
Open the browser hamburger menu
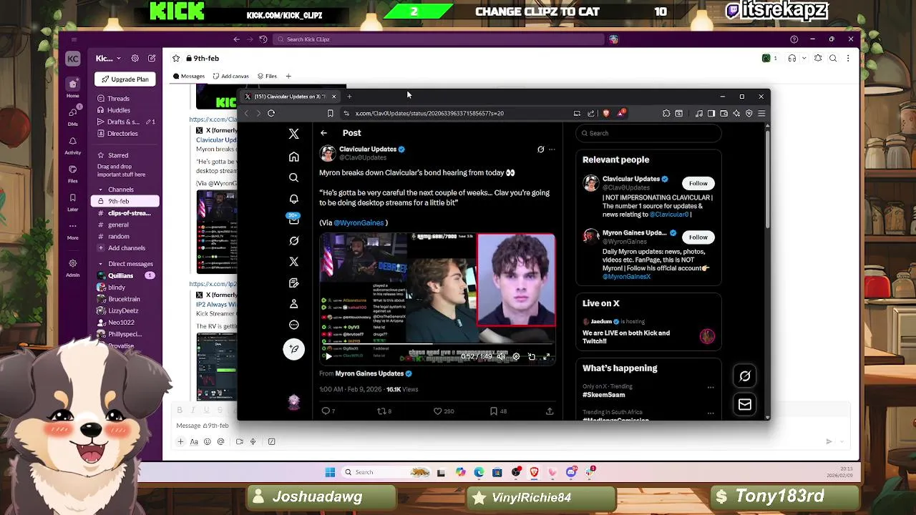click(761, 113)
